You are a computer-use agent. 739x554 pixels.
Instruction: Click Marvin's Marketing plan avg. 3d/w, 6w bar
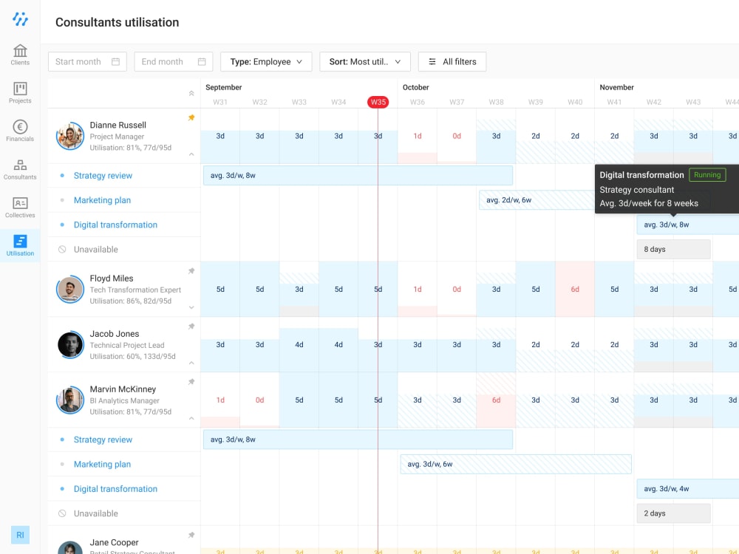pyautogui.click(x=516, y=464)
